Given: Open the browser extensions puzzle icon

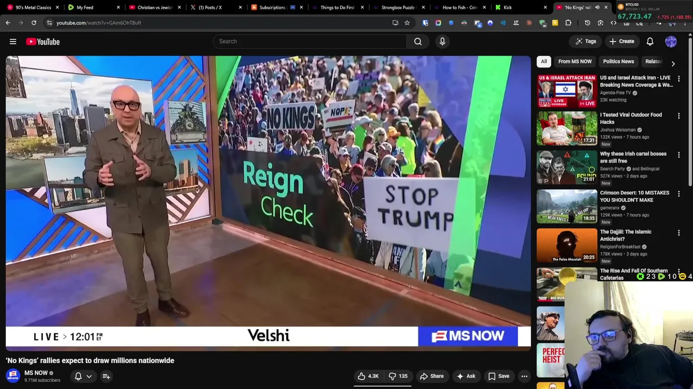Looking at the screenshot, I should point(568,23).
